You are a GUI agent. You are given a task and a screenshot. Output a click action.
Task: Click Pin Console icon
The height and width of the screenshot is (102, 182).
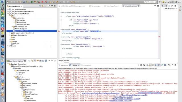pyautogui.click(x=162, y=65)
